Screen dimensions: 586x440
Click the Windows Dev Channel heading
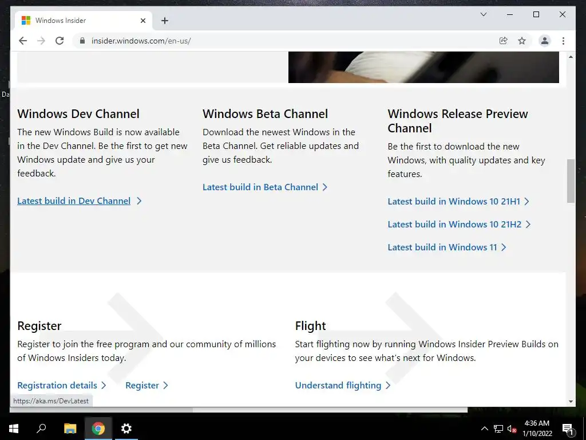[x=78, y=114]
